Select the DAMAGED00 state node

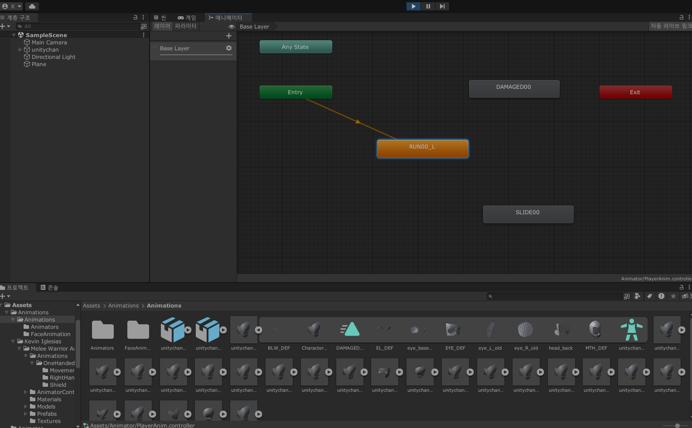(514, 89)
